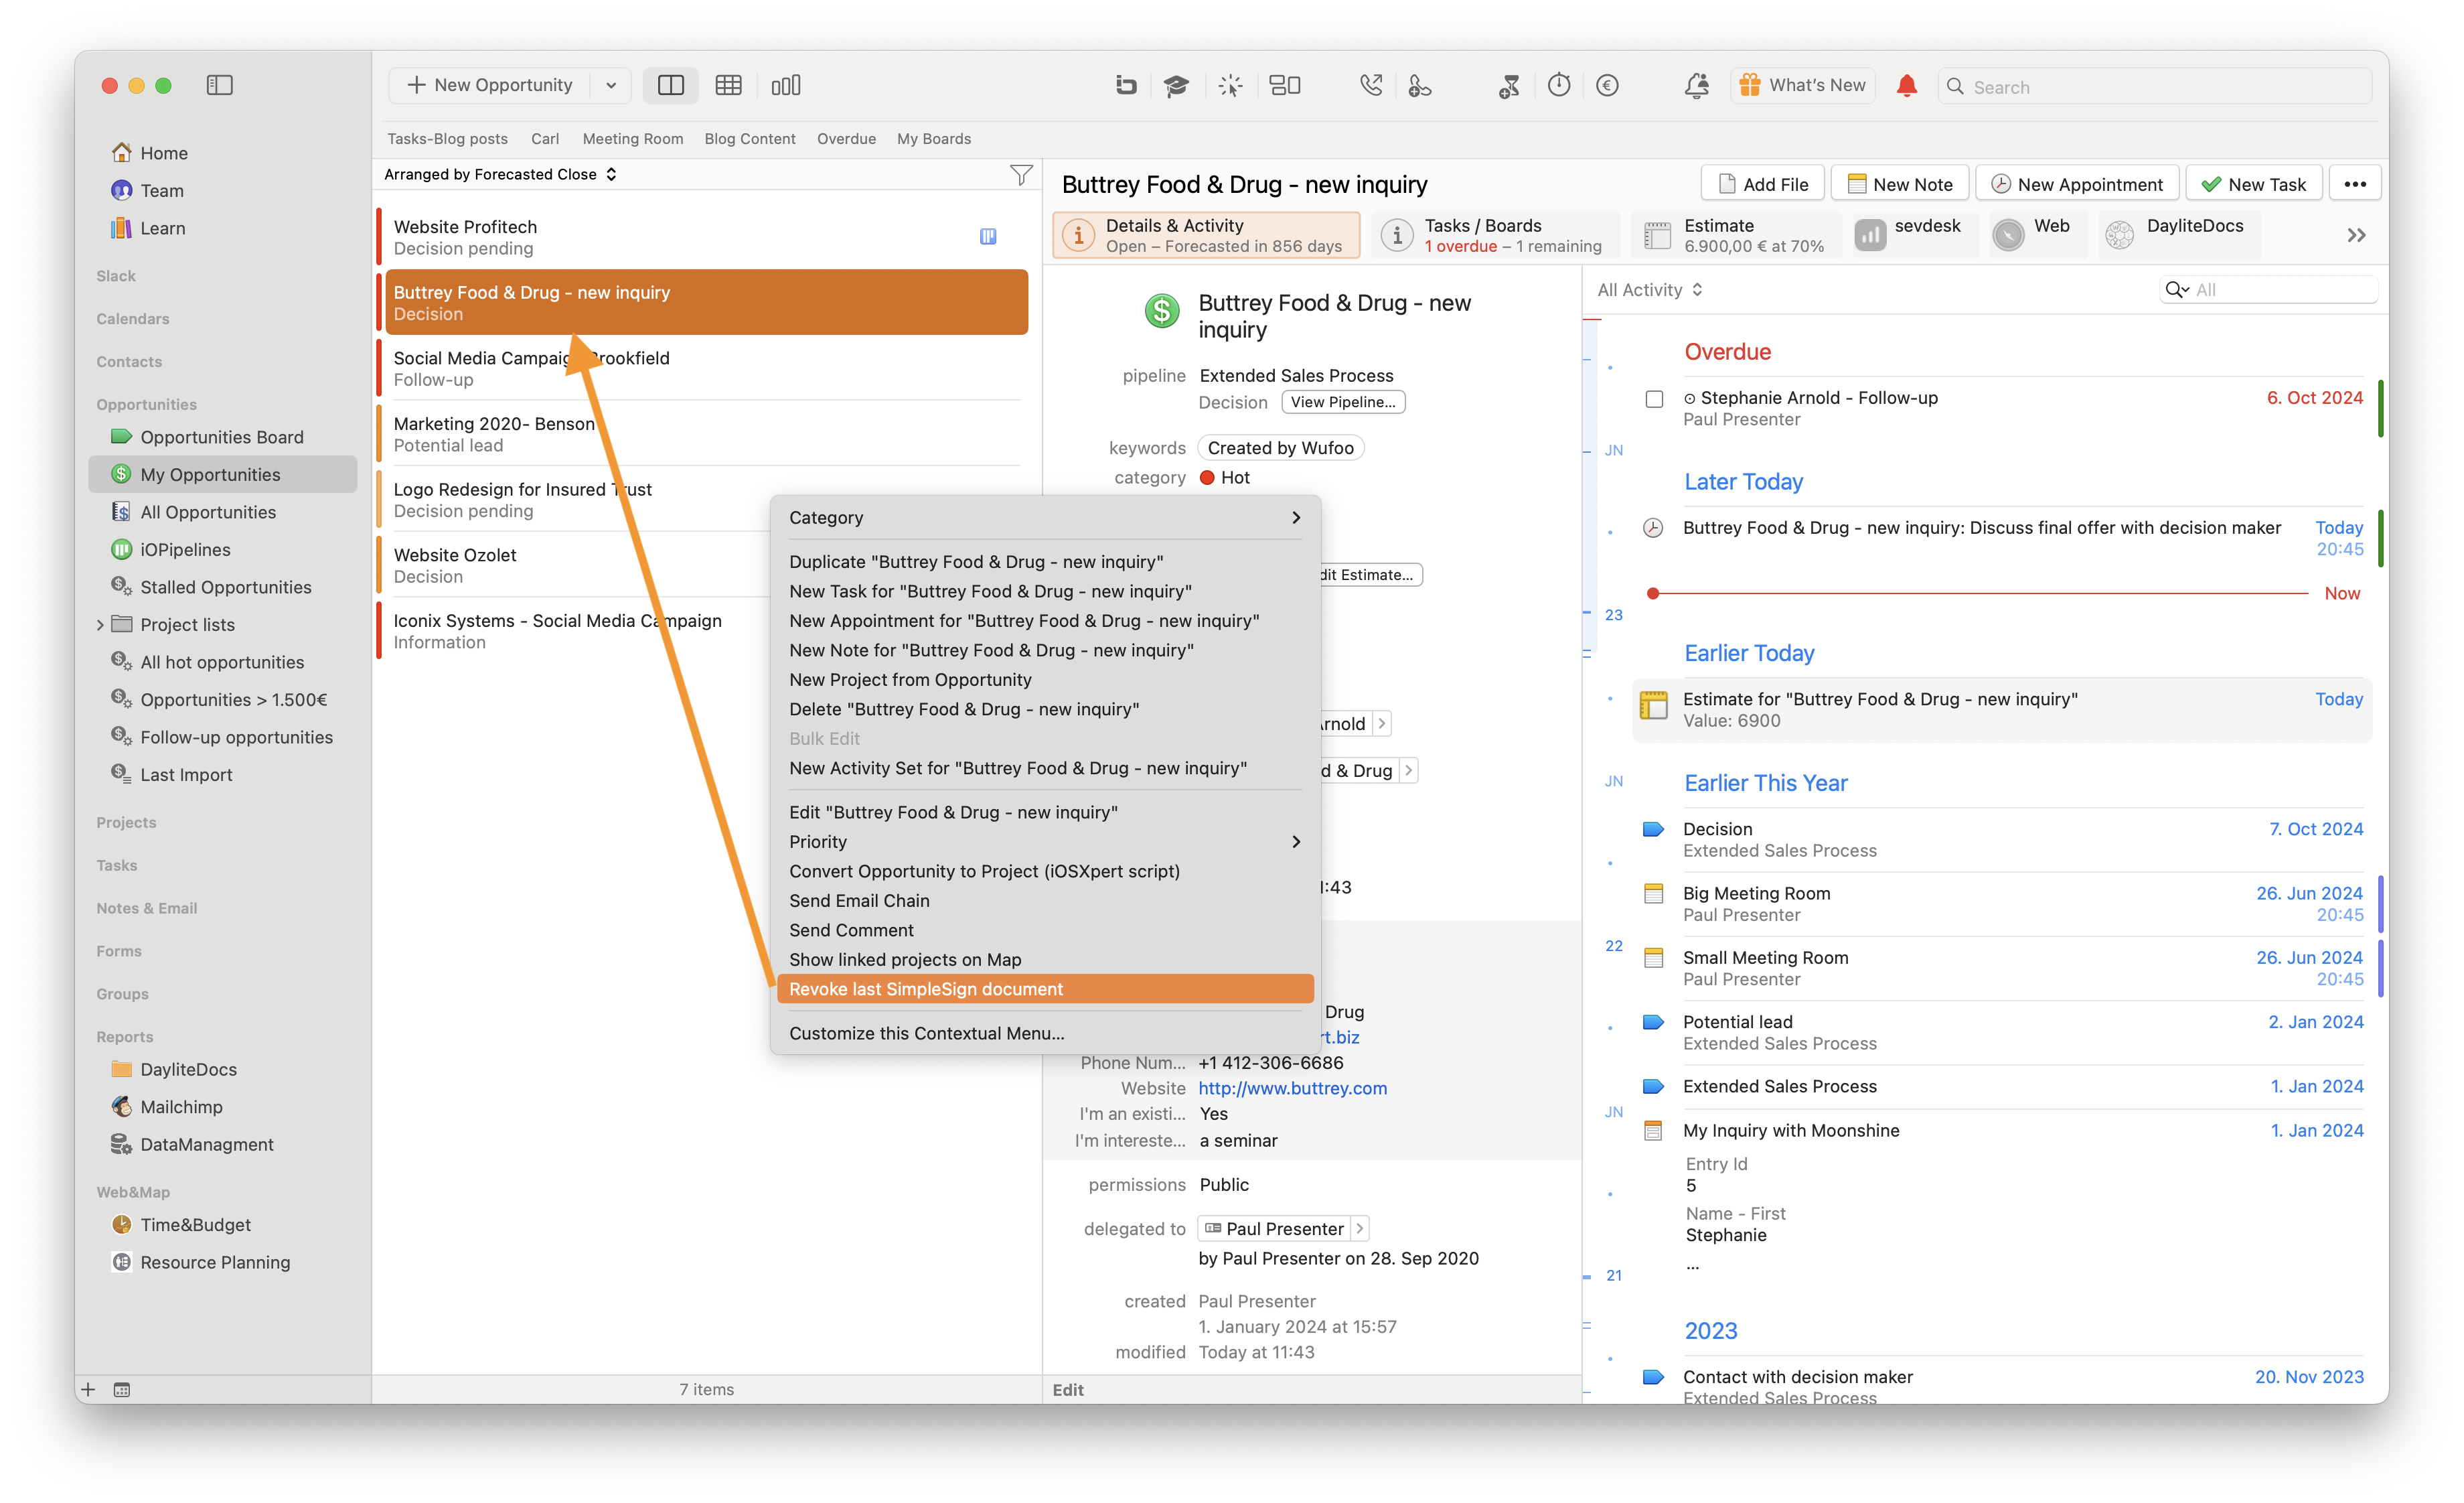The image size is (2464, 1503).
Task: Open Stalled Opportunities smart list
Action: coord(225,587)
